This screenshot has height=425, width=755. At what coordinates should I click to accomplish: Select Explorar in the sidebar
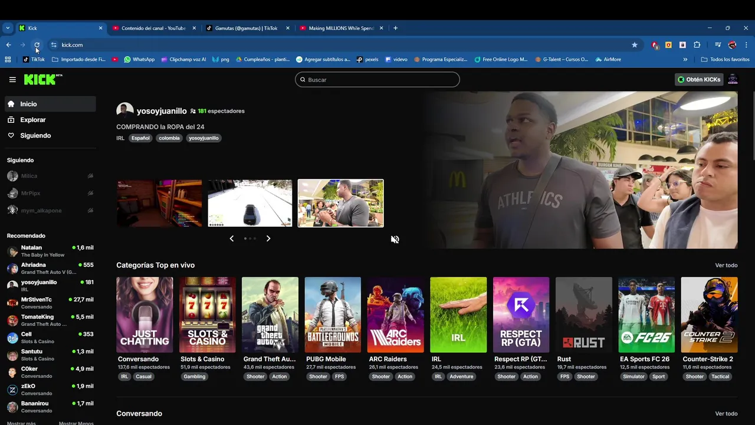50,120
